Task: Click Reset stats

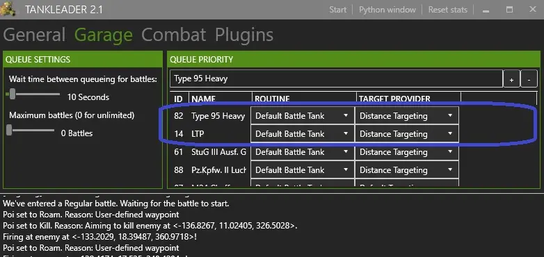Action: (x=447, y=10)
